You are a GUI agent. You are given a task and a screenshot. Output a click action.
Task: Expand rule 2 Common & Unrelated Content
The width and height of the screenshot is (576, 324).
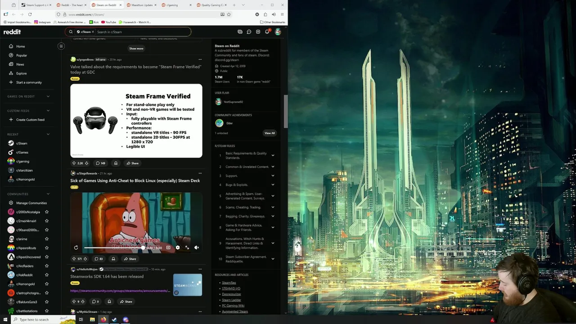click(x=273, y=166)
